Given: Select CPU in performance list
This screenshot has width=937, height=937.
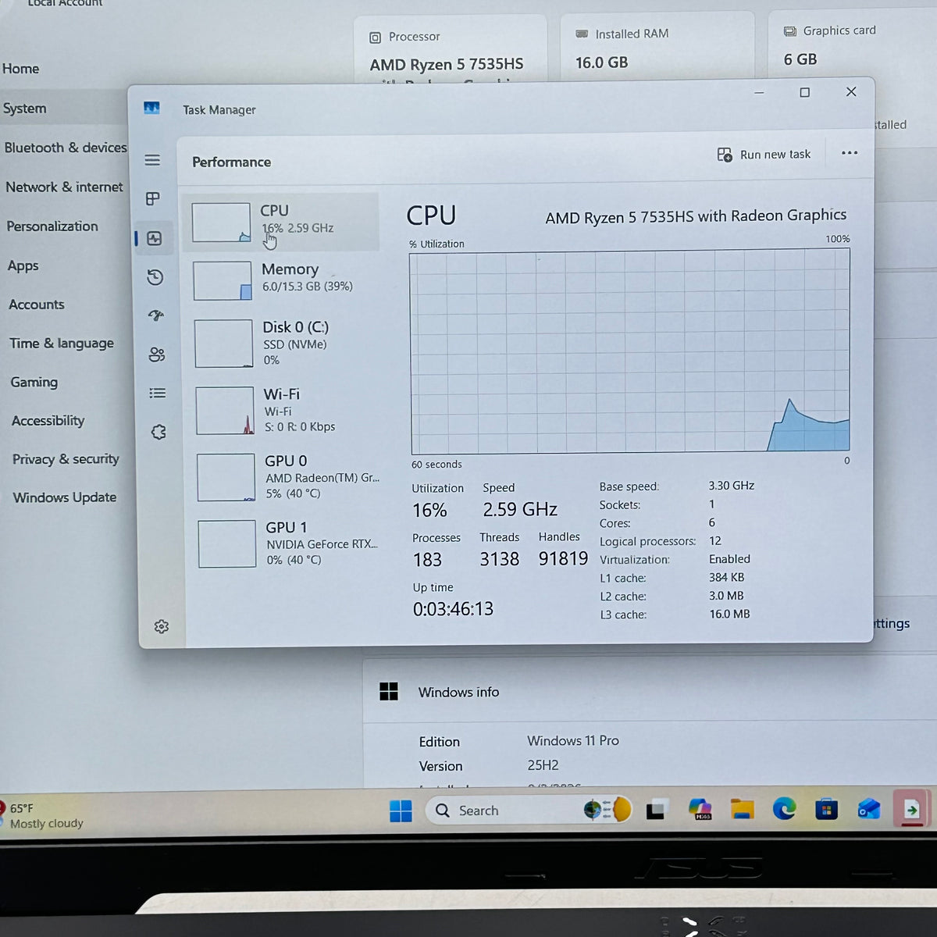Looking at the screenshot, I should click(x=281, y=222).
